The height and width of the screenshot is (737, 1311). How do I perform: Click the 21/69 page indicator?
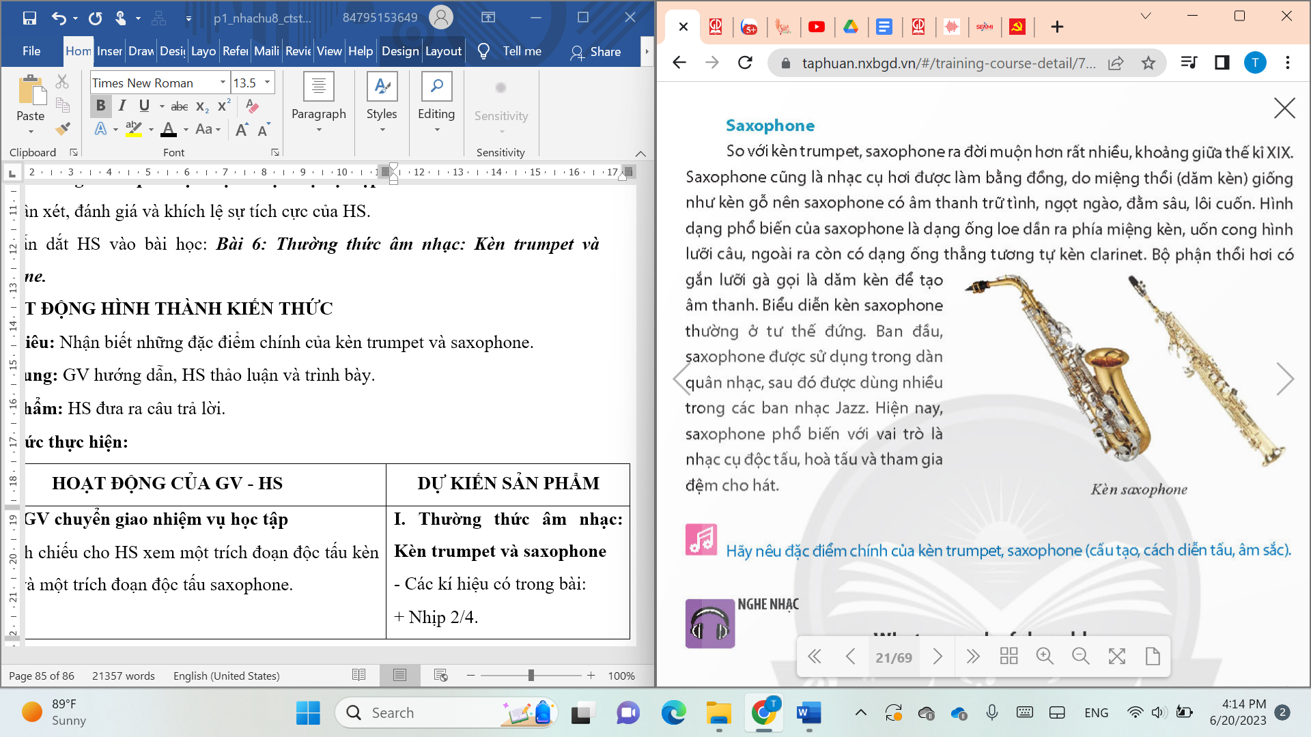click(x=894, y=658)
